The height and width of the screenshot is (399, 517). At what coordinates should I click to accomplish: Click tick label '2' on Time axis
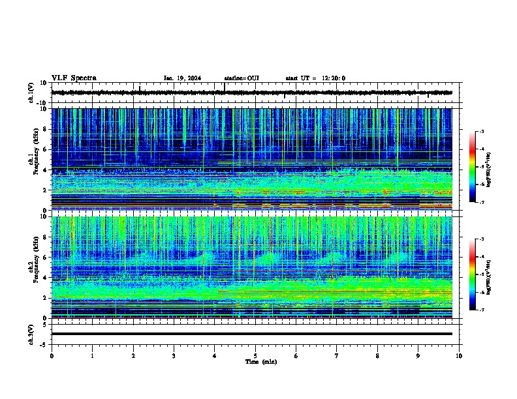point(133,356)
